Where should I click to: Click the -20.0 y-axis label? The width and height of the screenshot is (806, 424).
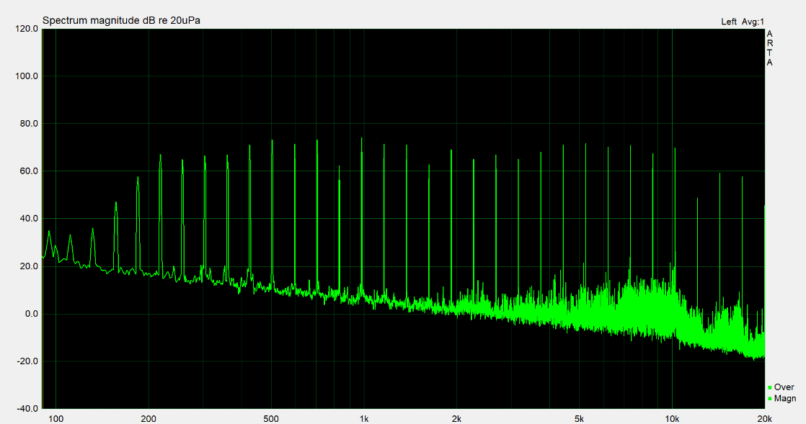pyautogui.click(x=28, y=361)
